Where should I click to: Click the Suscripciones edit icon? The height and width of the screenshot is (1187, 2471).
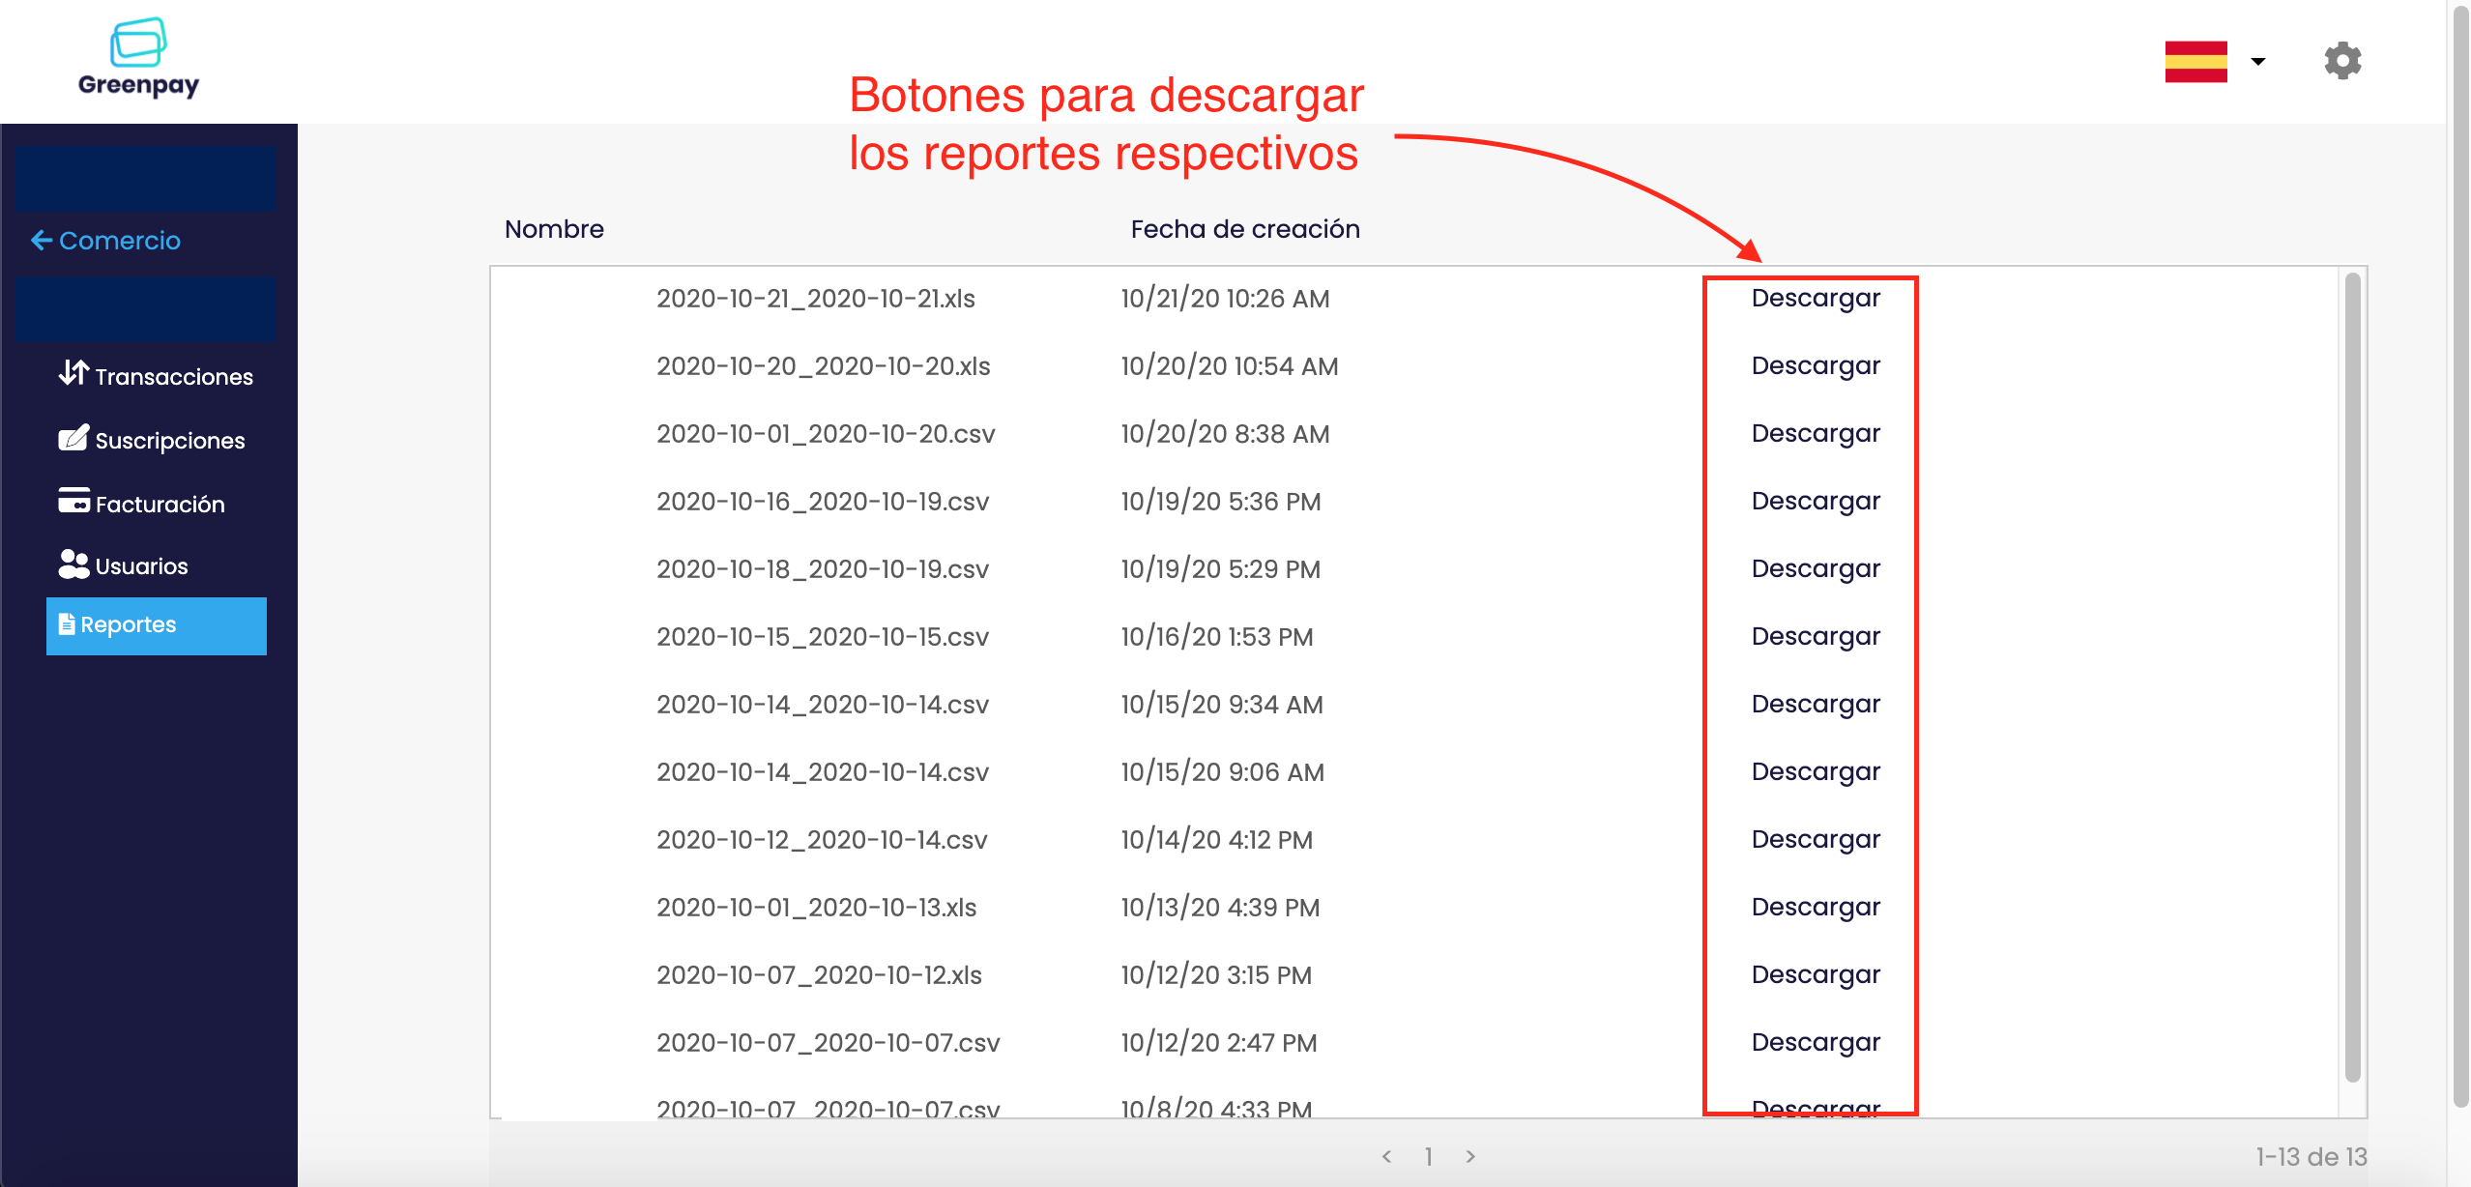pyautogui.click(x=73, y=438)
